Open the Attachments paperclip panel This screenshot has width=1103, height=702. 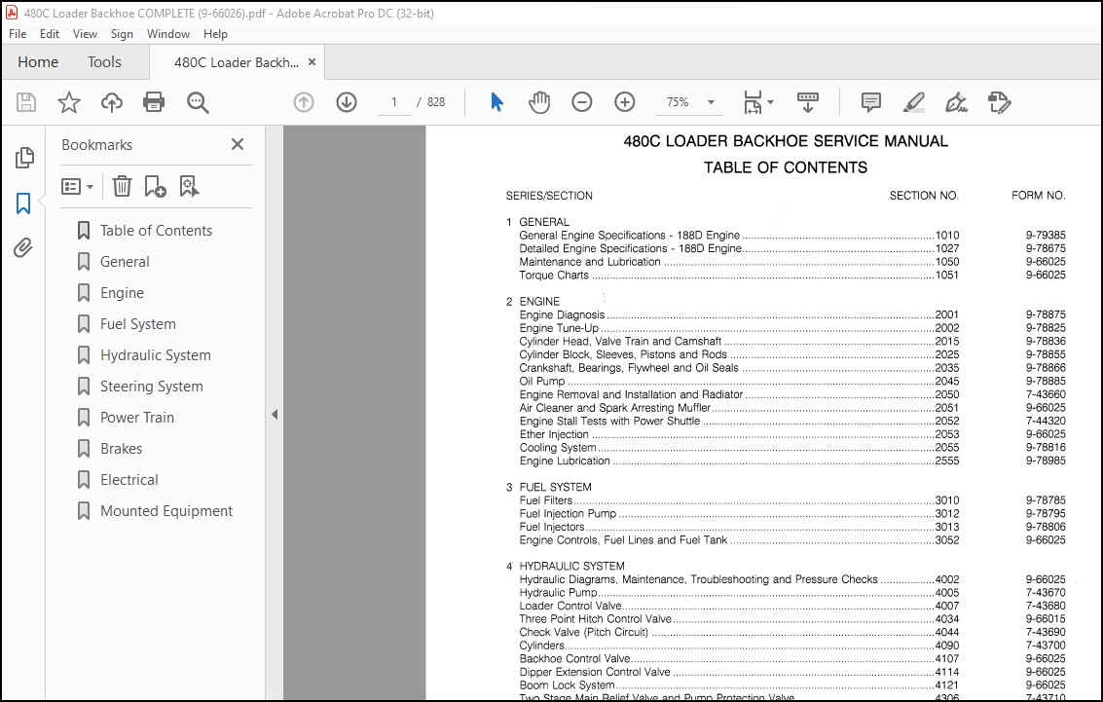click(23, 247)
